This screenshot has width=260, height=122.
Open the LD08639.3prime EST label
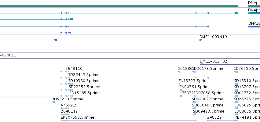247,111
